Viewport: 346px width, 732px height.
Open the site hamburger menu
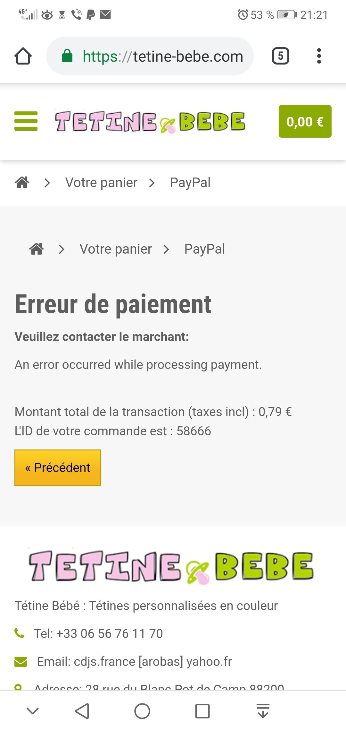(26, 121)
